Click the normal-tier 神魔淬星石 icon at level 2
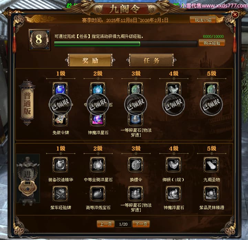Screen dimensions: 248x240 pyautogui.click(x=98, y=120)
